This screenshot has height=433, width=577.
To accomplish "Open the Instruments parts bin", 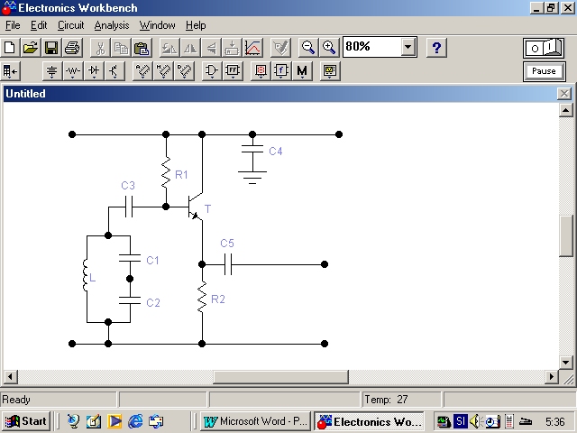I will 330,71.
